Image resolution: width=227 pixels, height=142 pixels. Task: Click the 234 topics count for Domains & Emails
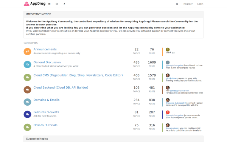point(136,100)
